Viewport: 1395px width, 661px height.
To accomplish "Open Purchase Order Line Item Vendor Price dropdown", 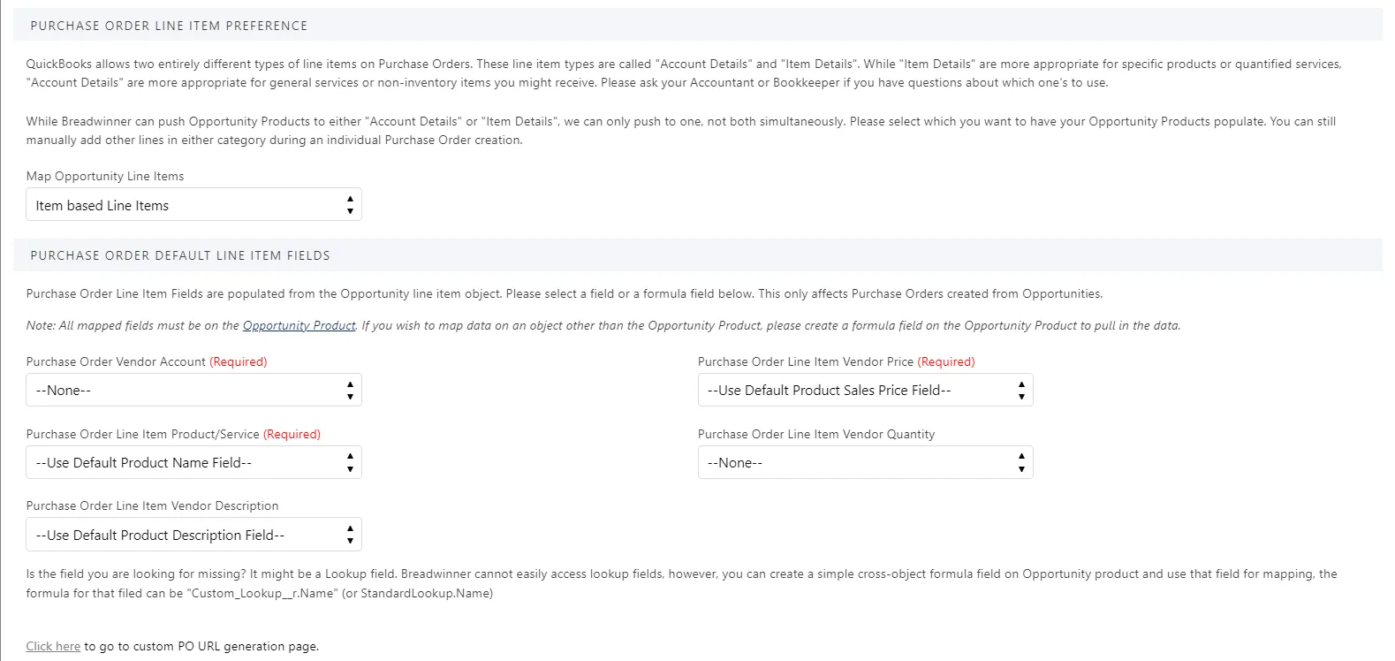I will [865, 390].
